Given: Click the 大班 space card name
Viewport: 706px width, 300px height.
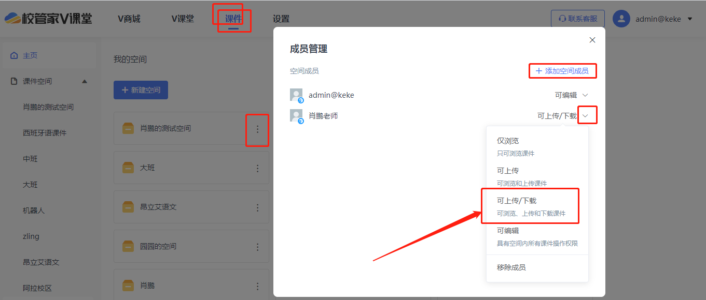Looking at the screenshot, I should [x=147, y=168].
